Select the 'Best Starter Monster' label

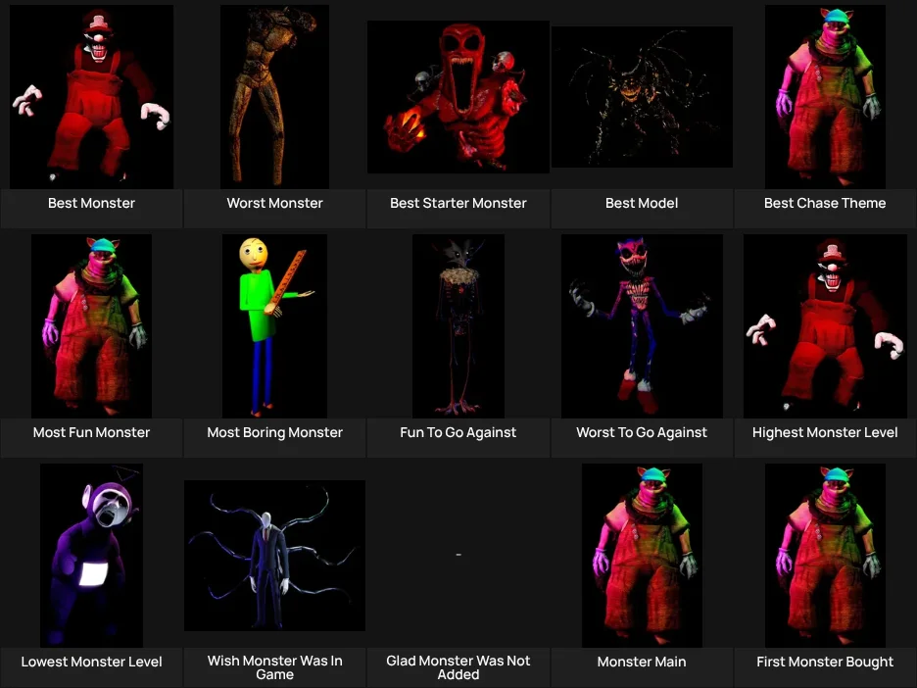click(458, 203)
